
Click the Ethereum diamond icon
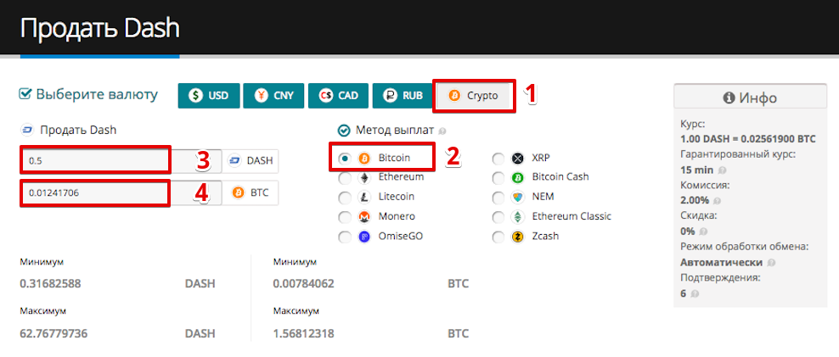click(x=364, y=178)
